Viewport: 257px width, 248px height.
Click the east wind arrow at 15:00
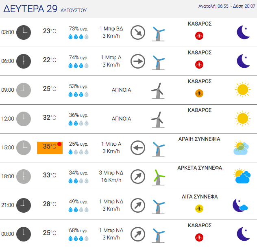click(138, 148)
